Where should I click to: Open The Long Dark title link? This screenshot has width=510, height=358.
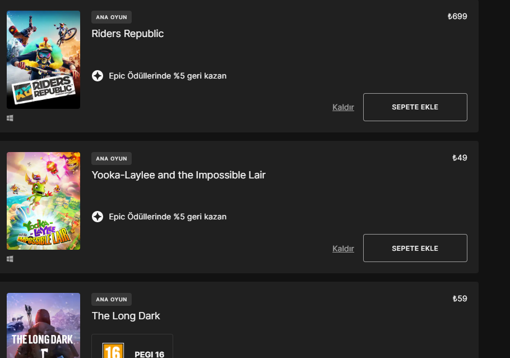[126, 316]
